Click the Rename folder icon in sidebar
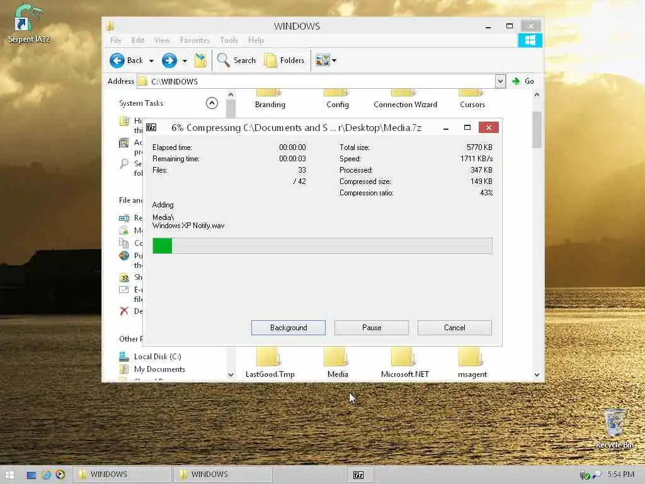The image size is (645, 484). [124, 218]
